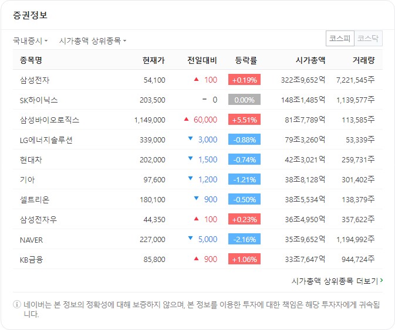Viewport: 395px width, 330px height.
Task: Click the +5.51% change badge
Action: pyautogui.click(x=244, y=120)
